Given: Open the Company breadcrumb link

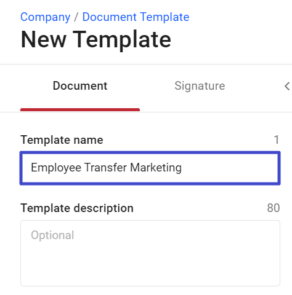Looking at the screenshot, I should click(45, 17).
